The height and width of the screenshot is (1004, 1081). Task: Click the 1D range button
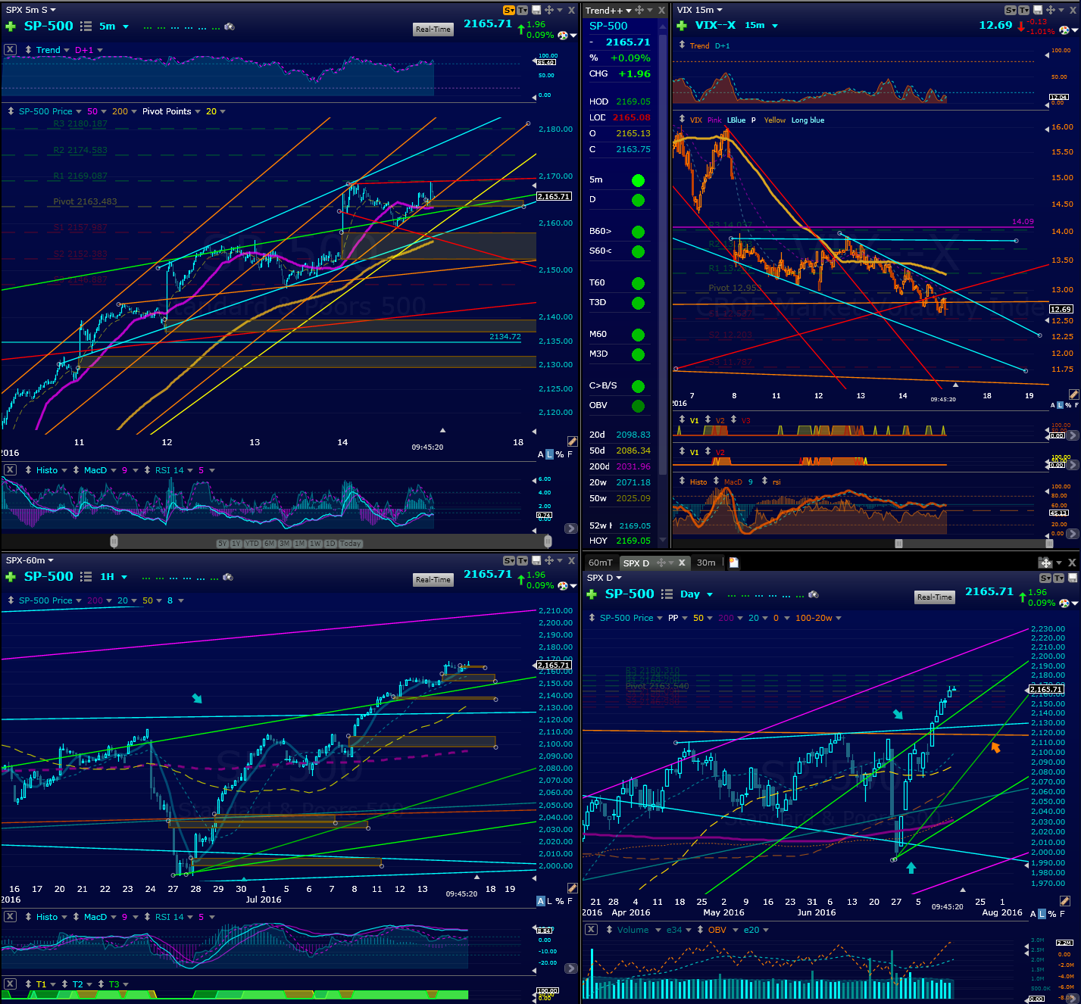[330, 544]
